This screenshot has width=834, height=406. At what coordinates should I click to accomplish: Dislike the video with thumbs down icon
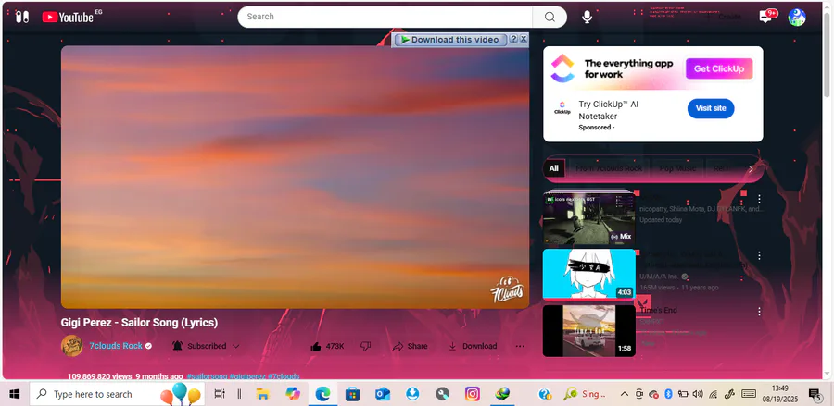[365, 346]
